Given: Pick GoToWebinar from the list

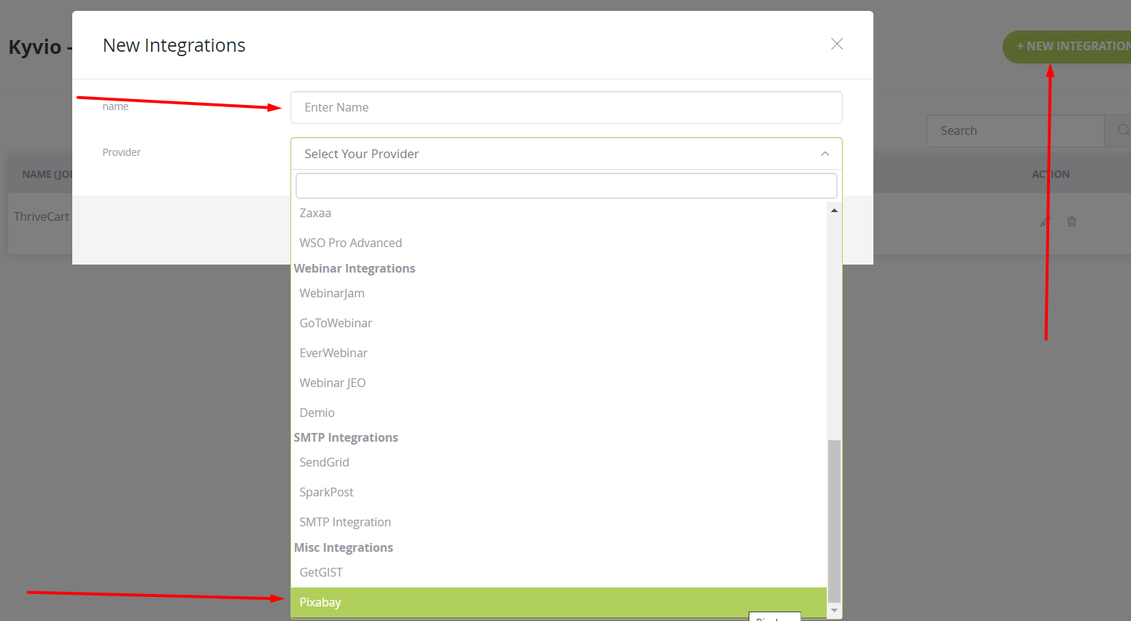Looking at the screenshot, I should [x=559, y=323].
